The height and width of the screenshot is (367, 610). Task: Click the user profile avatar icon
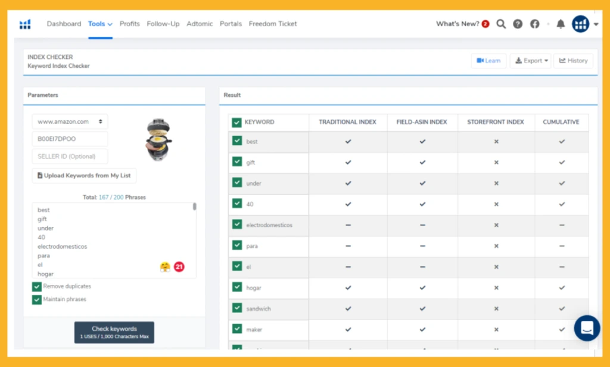tap(580, 24)
